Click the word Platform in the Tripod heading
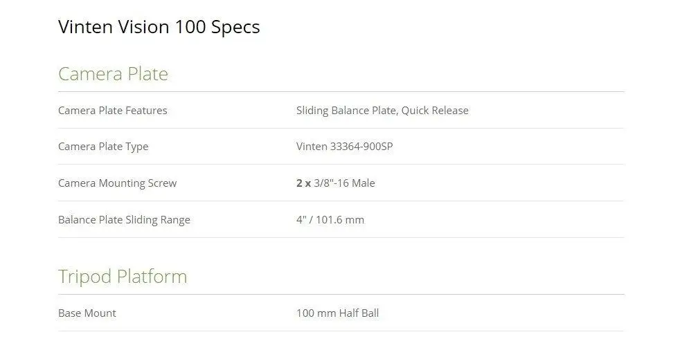This screenshot has width=689, height=350. (152, 276)
